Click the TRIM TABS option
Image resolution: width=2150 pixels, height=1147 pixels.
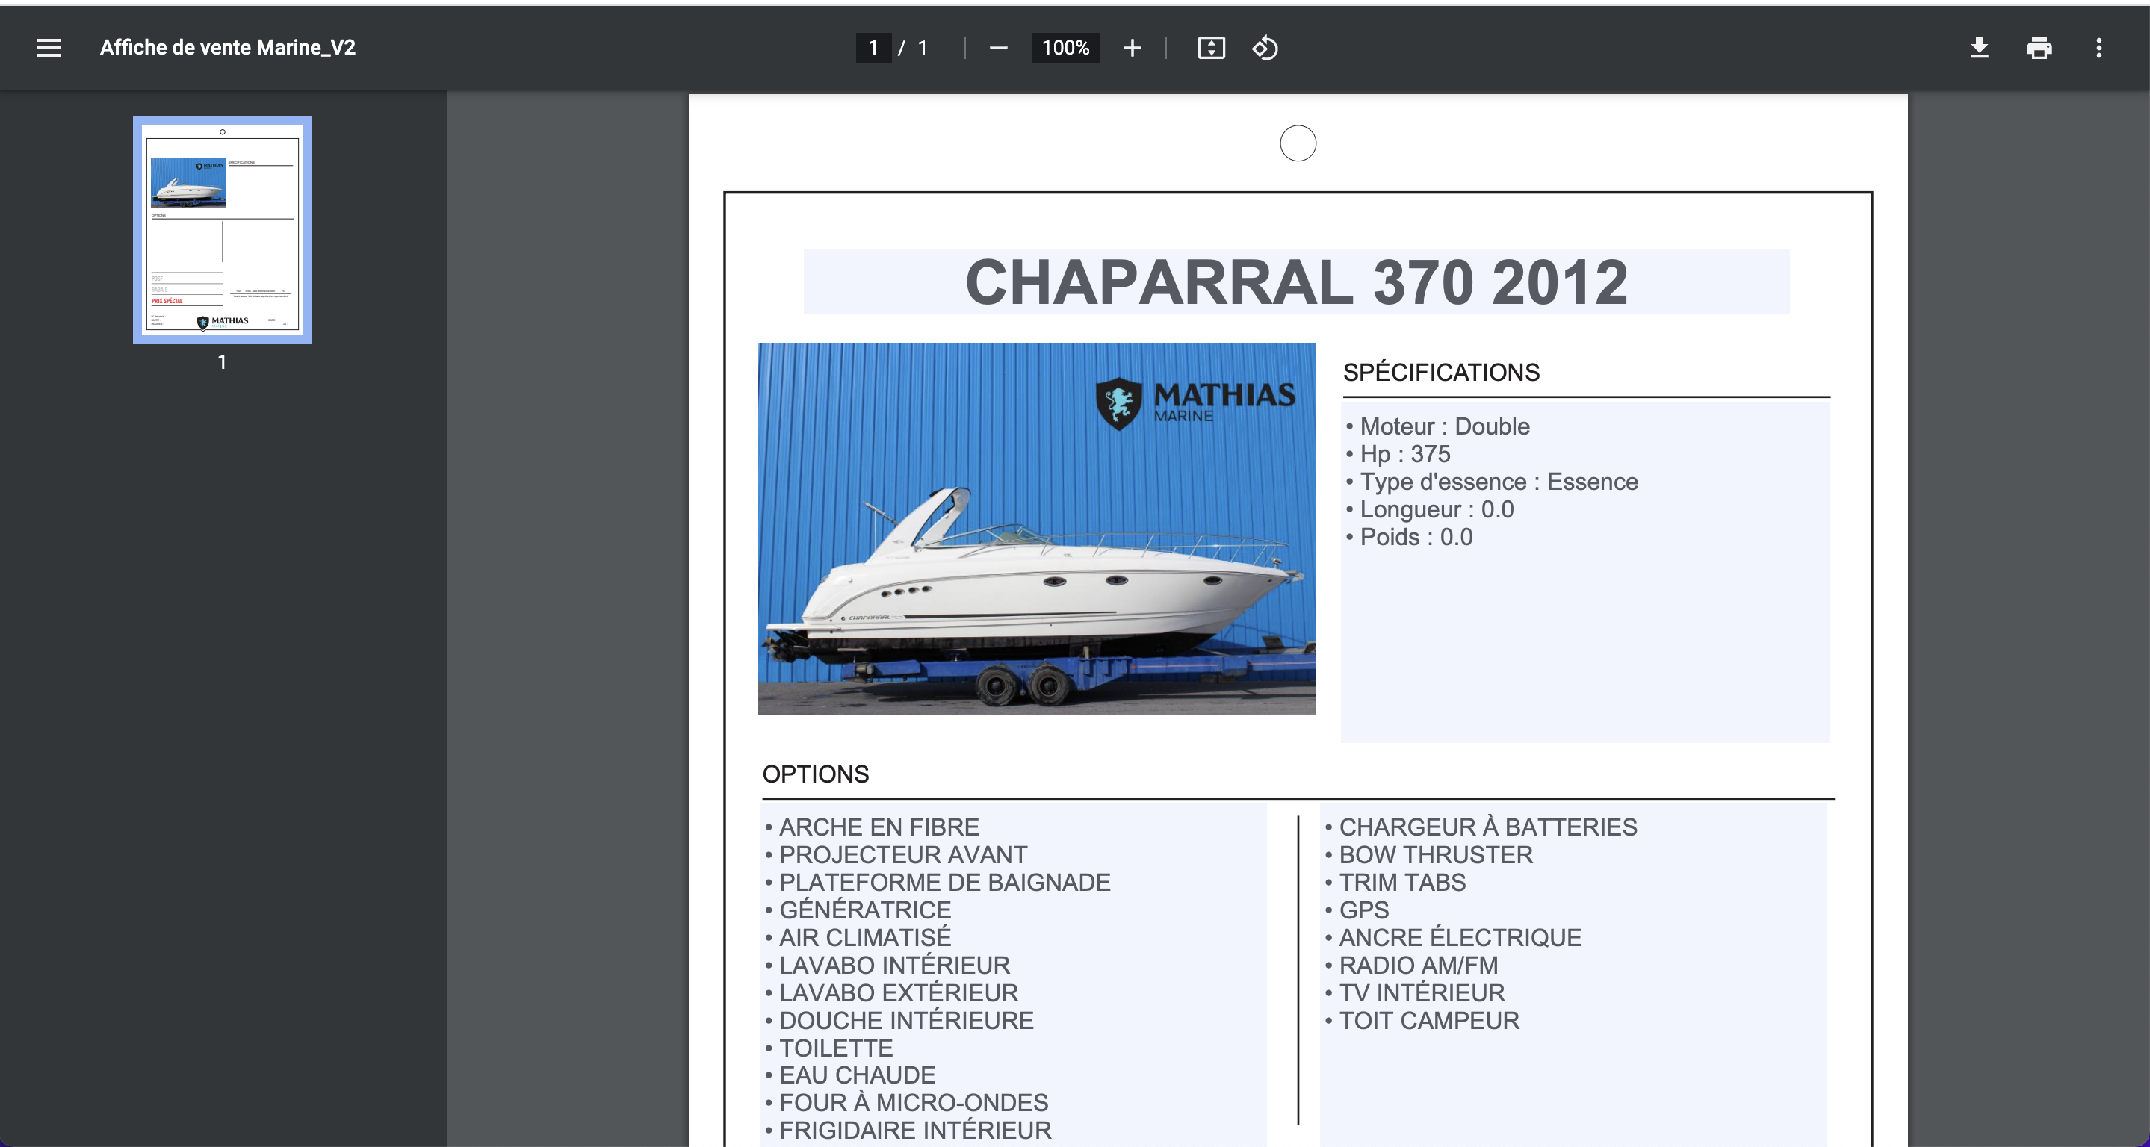(x=1395, y=882)
